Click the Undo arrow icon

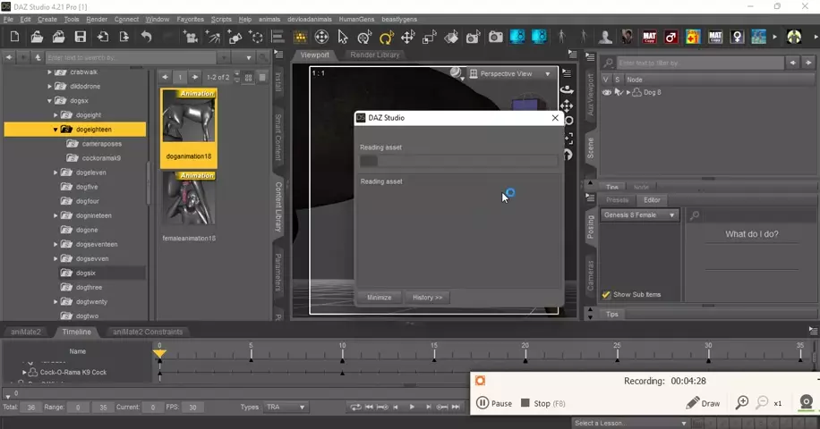pyautogui.click(x=146, y=37)
